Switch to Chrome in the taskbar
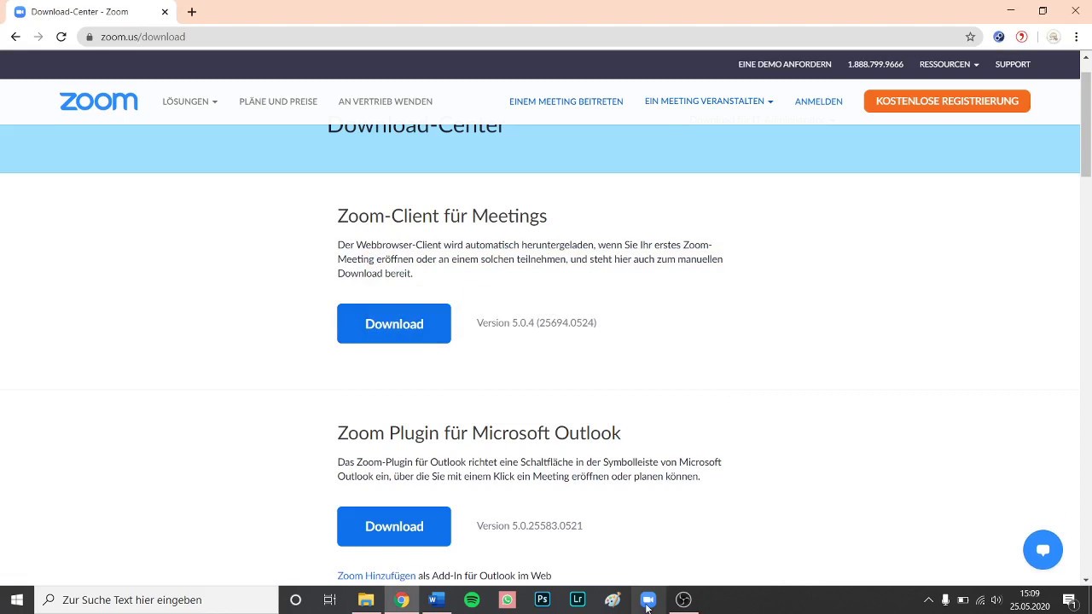 click(x=401, y=600)
